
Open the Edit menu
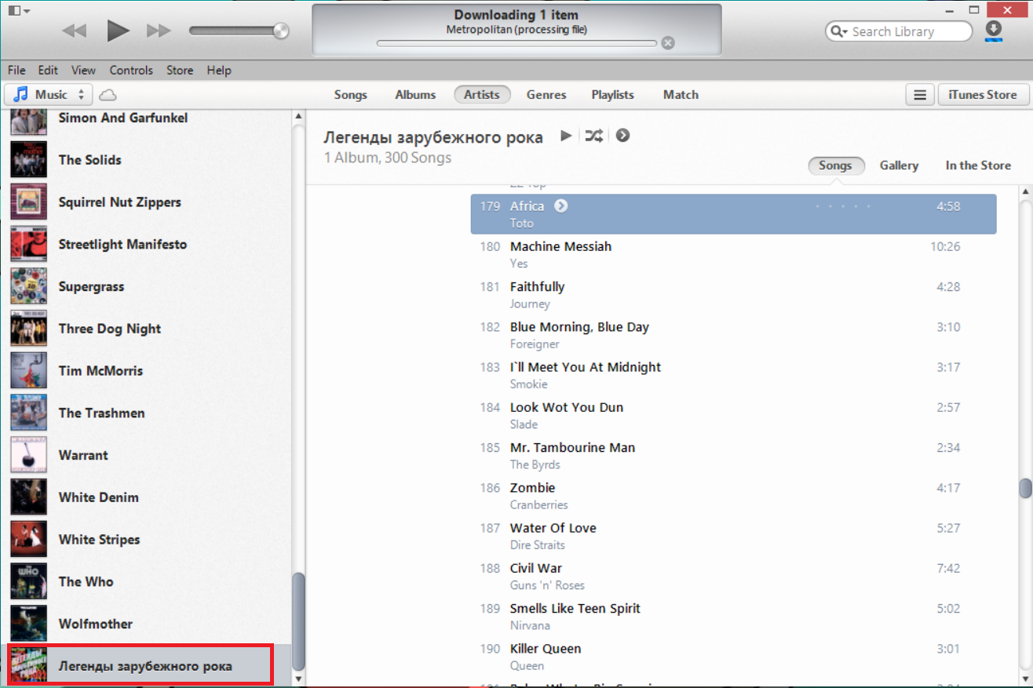pyautogui.click(x=48, y=70)
